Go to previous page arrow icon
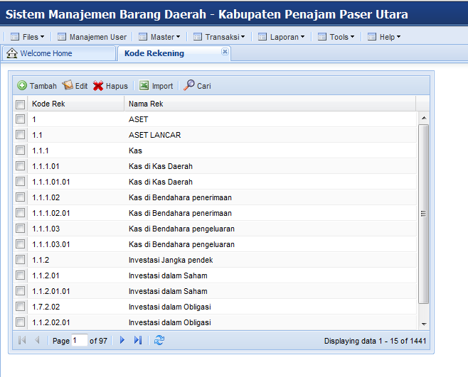468x377 pixels. click(x=37, y=340)
